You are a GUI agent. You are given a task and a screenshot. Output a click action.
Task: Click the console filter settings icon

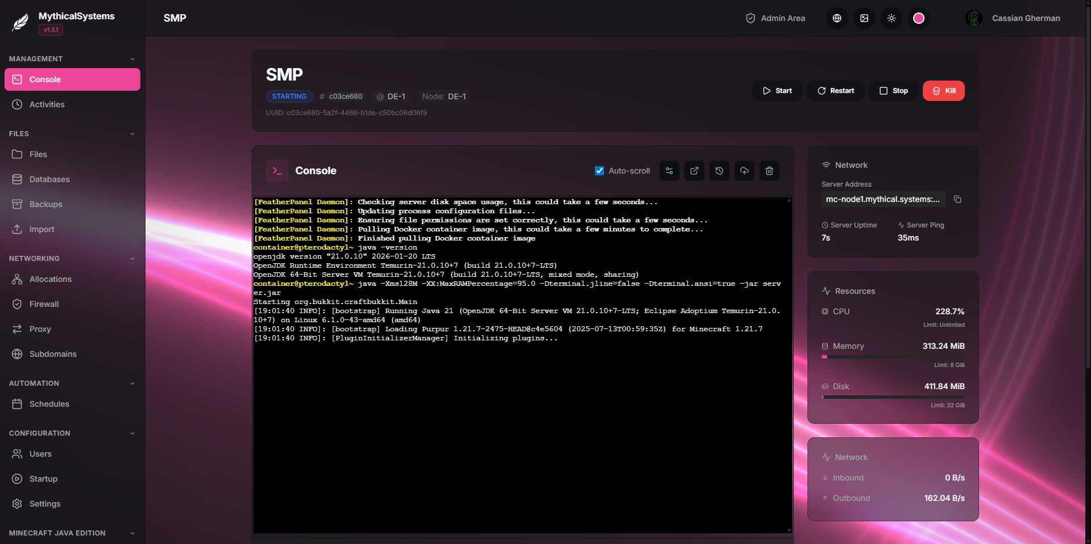669,171
